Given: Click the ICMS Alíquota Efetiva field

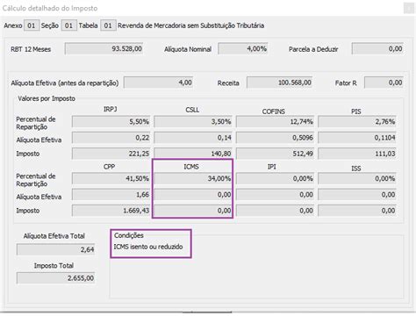Looking at the screenshot, I should point(193,195).
